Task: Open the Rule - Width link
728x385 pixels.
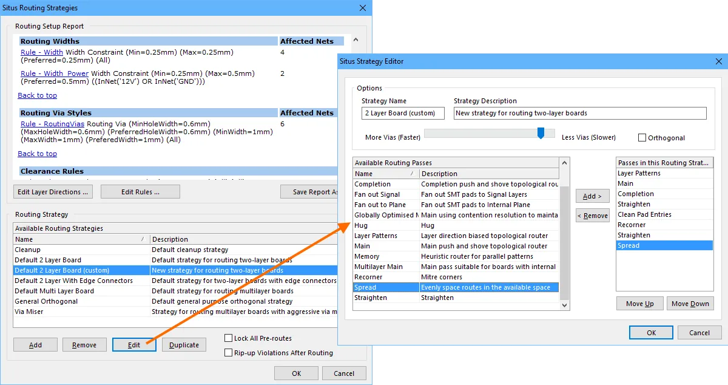Action: [x=42, y=52]
